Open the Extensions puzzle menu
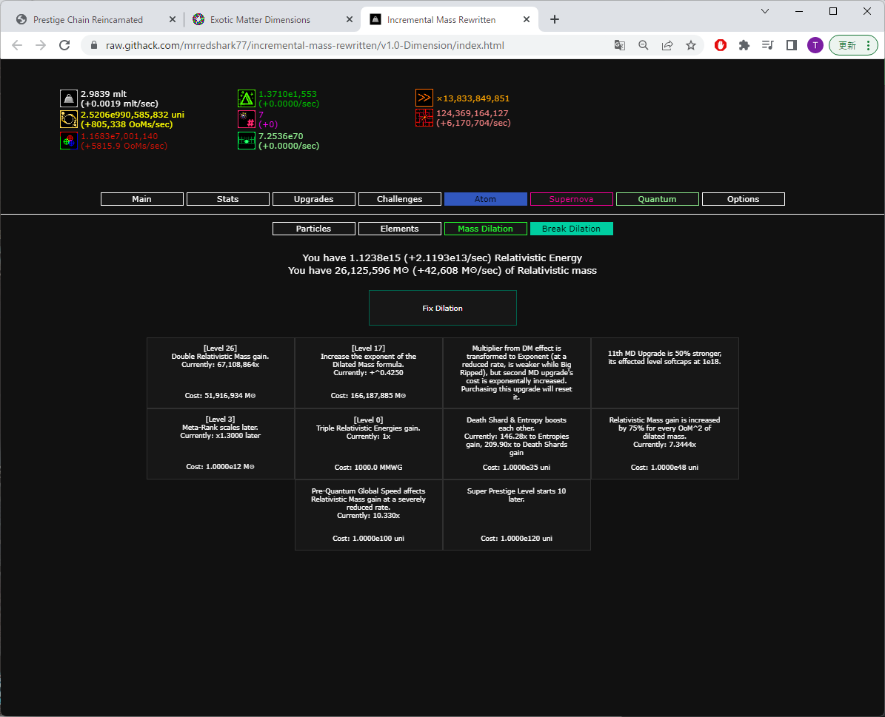Screen dimensions: 885x717 point(744,45)
